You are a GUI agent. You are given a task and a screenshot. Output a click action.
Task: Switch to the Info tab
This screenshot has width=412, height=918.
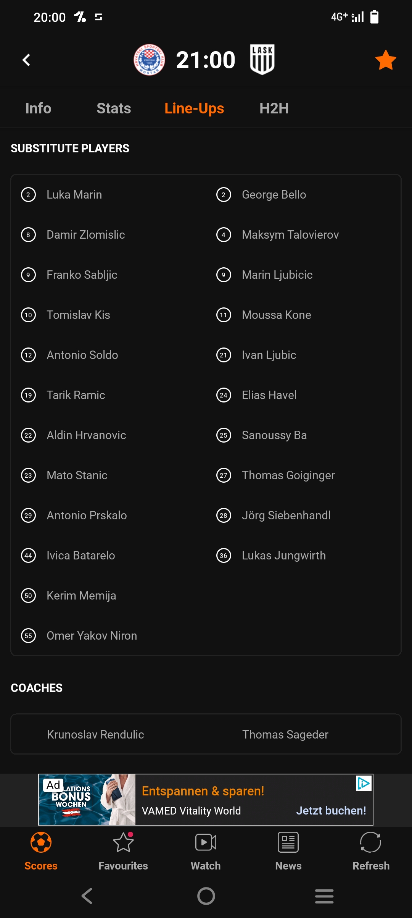[x=38, y=108]
